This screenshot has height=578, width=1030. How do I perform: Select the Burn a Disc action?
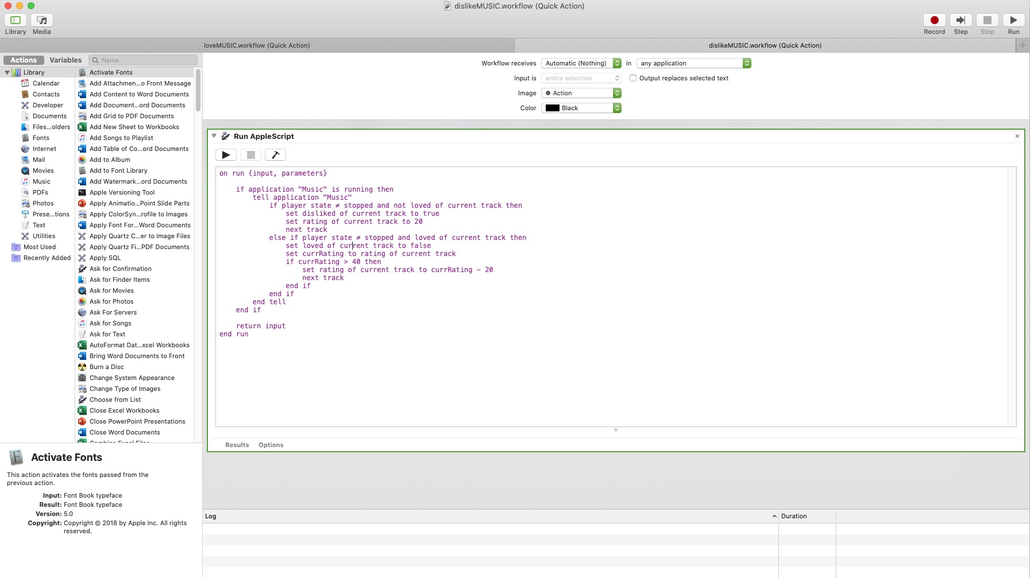(106, 367)
